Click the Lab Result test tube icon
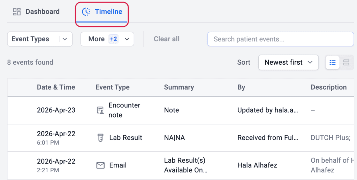Screen dimensions: 357x180 (x=100, y=138)
